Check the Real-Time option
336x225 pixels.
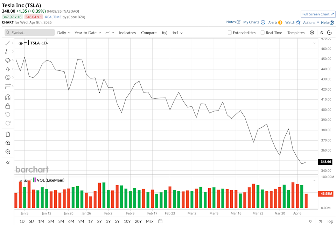point(262,33)
